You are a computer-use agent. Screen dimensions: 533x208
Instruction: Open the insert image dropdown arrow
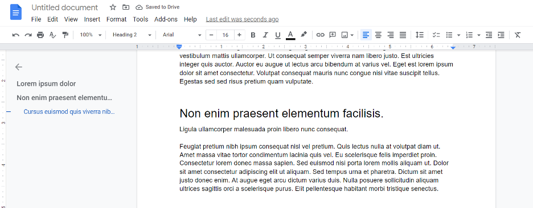(352, 35)
